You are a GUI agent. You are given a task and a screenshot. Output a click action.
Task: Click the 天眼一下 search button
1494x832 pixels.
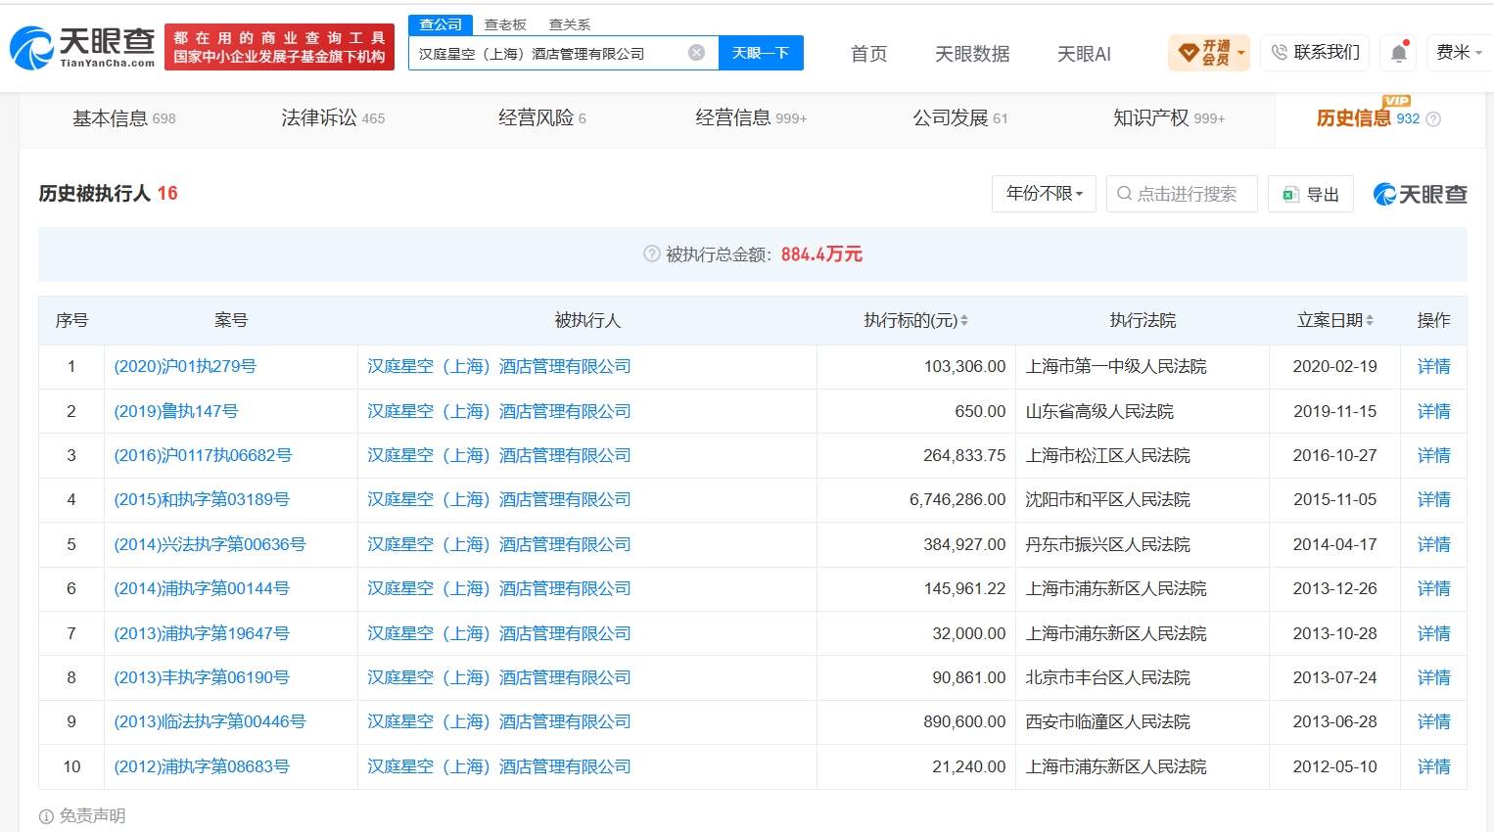click(761, 53)
